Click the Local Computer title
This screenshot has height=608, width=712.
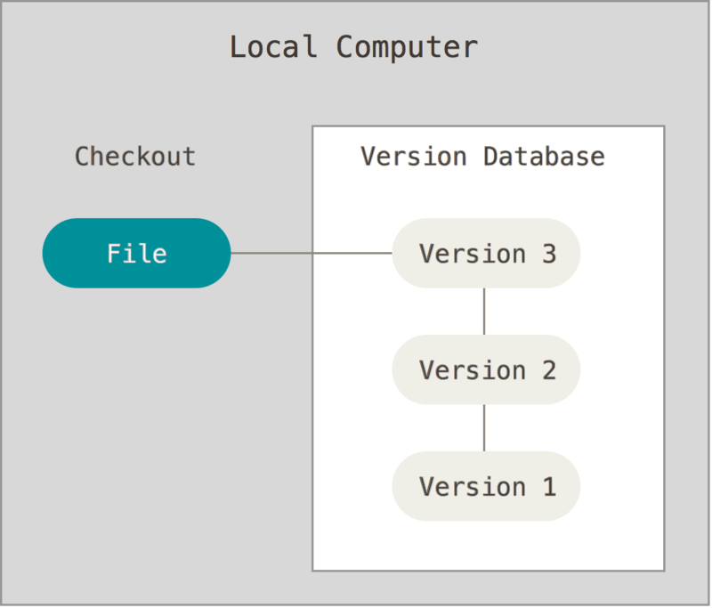tap(354, 46)
